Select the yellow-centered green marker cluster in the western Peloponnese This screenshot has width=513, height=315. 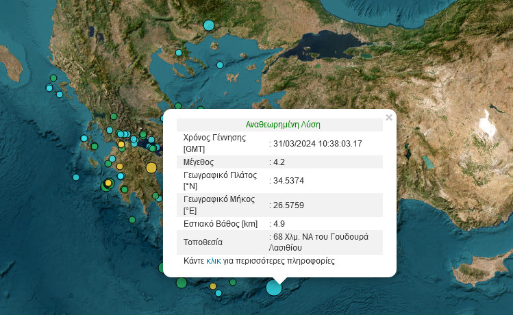tap(108, 184)
